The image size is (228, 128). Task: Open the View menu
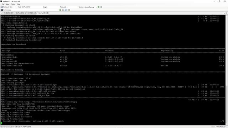pyautogui.click(x=7, y=4)
